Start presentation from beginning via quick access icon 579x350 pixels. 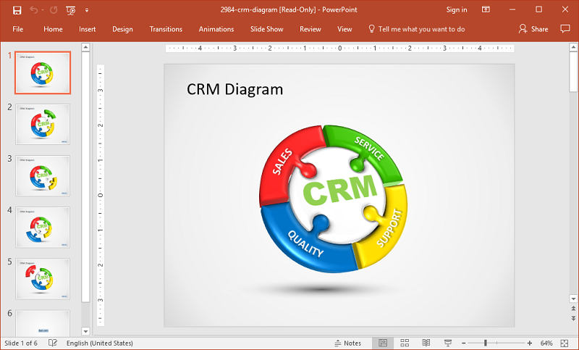click(70, 10)
